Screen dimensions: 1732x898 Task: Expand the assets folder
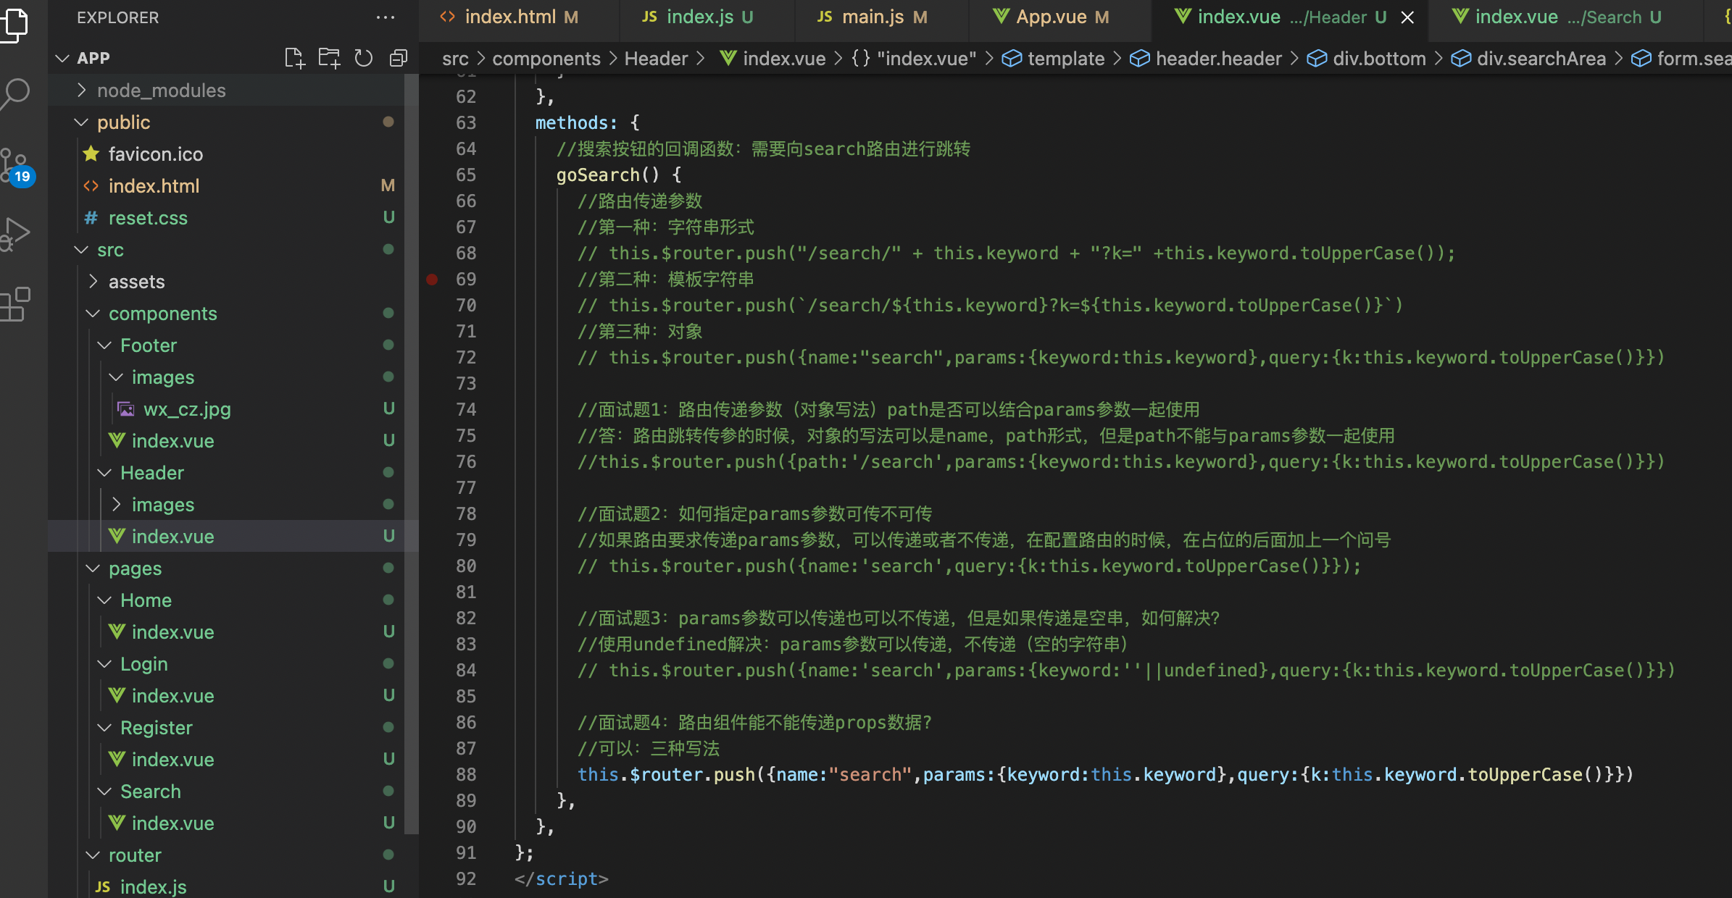tap(136, 282)
